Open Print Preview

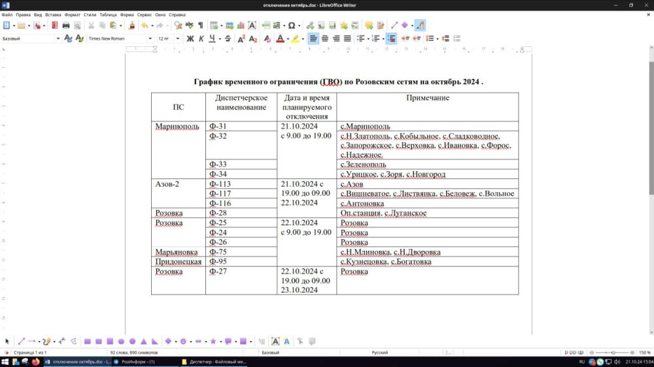[x=77, y=25]
